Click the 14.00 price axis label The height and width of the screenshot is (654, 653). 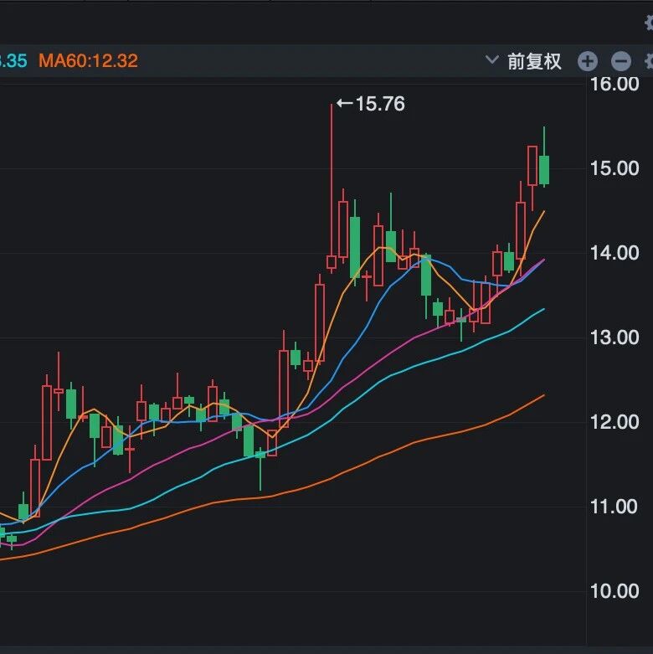click(614, 253)
